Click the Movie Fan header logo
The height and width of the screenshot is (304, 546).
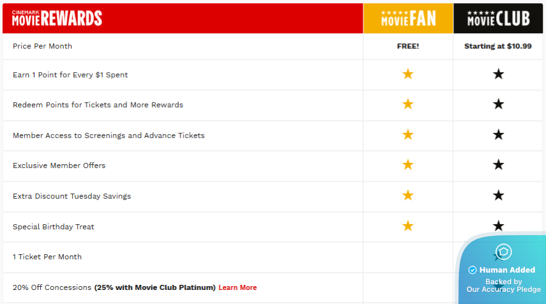coord(408,18)
